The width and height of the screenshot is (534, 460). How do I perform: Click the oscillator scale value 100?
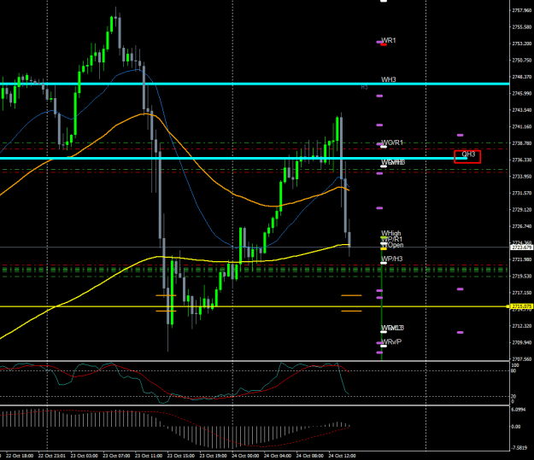pyautogui.click(x=515, y=365)
